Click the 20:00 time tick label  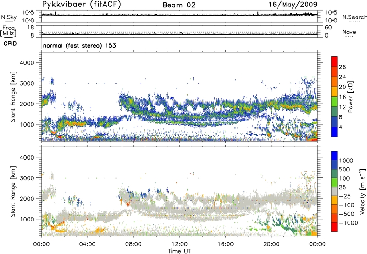pos(271,244)
